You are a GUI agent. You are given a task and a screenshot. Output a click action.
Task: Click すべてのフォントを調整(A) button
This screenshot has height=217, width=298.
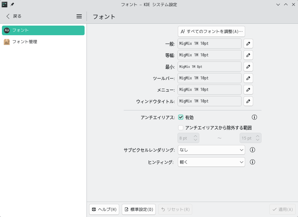tap(211, 31)
